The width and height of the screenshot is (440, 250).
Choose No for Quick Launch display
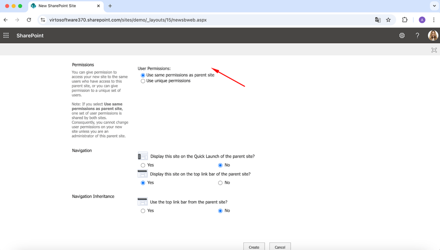tap(220, 165)
